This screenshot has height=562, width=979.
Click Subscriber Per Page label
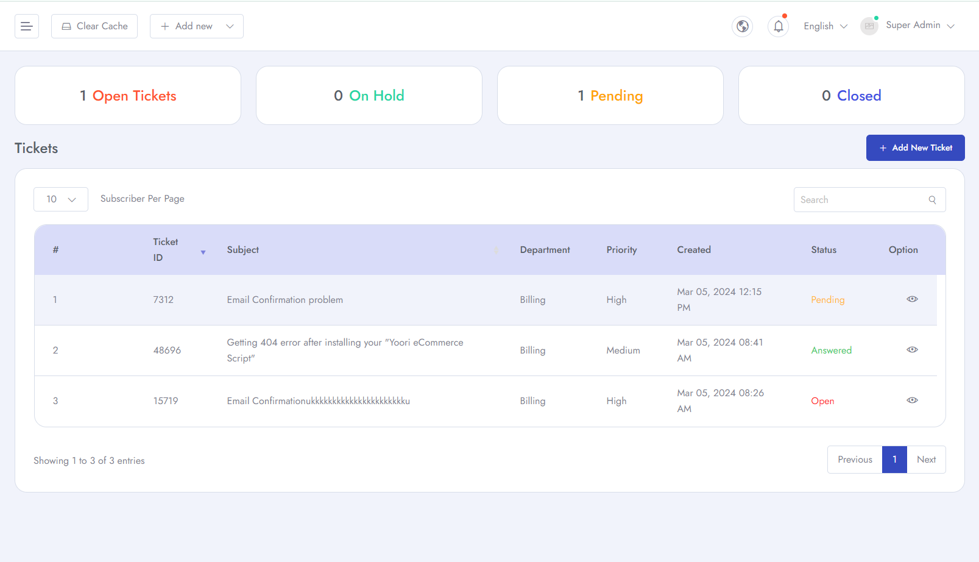[143, 199]
